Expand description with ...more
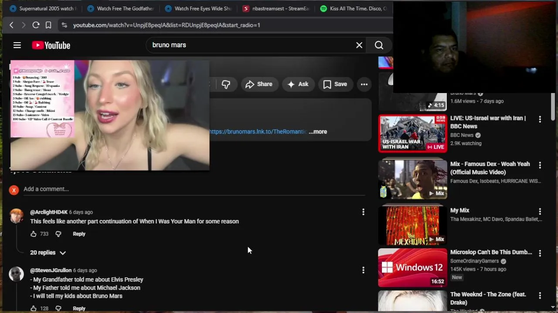This screenshot has width=558, height=313. click(318, 132)
